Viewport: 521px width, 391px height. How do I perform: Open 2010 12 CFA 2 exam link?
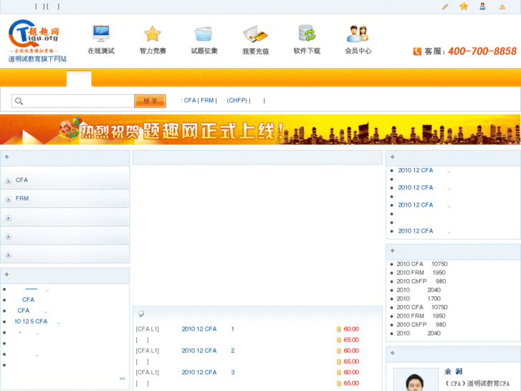(208, 351)
